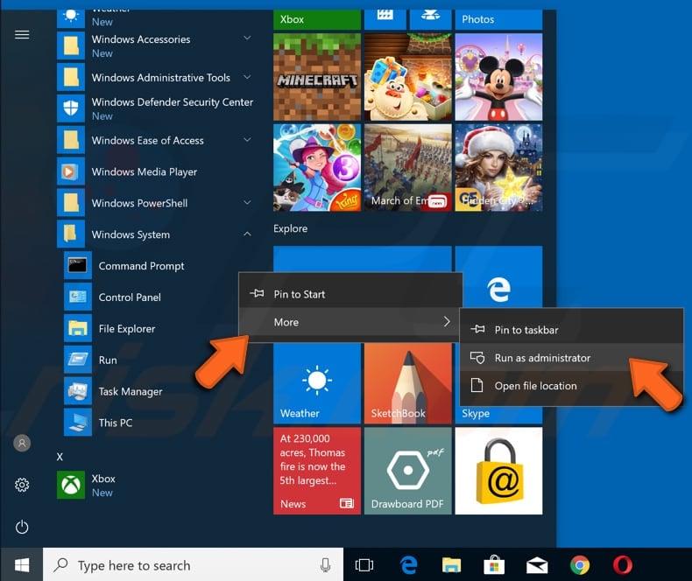692x581 pixels.
Task: Open the Hidden City tile
Action: click(x=498, y=167)
